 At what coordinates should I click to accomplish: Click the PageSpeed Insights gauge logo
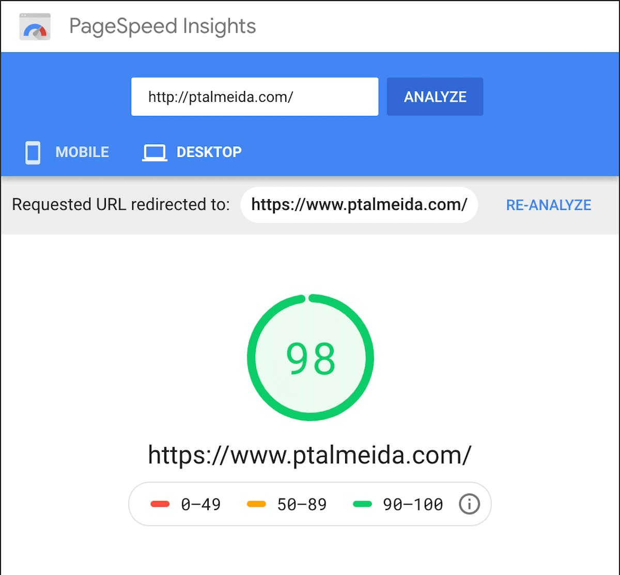[35, 27]
